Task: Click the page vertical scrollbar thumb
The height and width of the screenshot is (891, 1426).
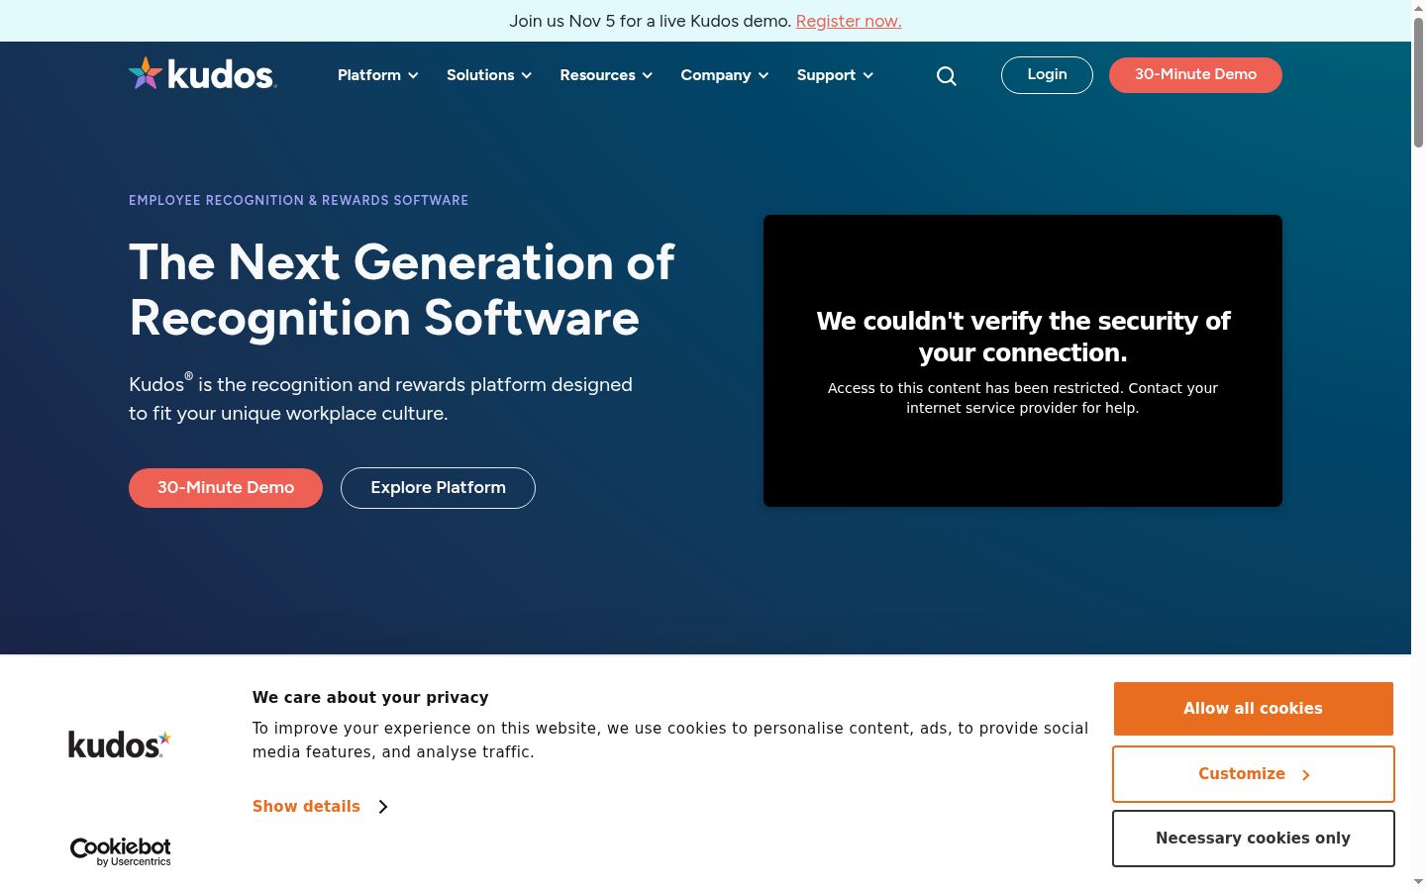Action: 1418,82
